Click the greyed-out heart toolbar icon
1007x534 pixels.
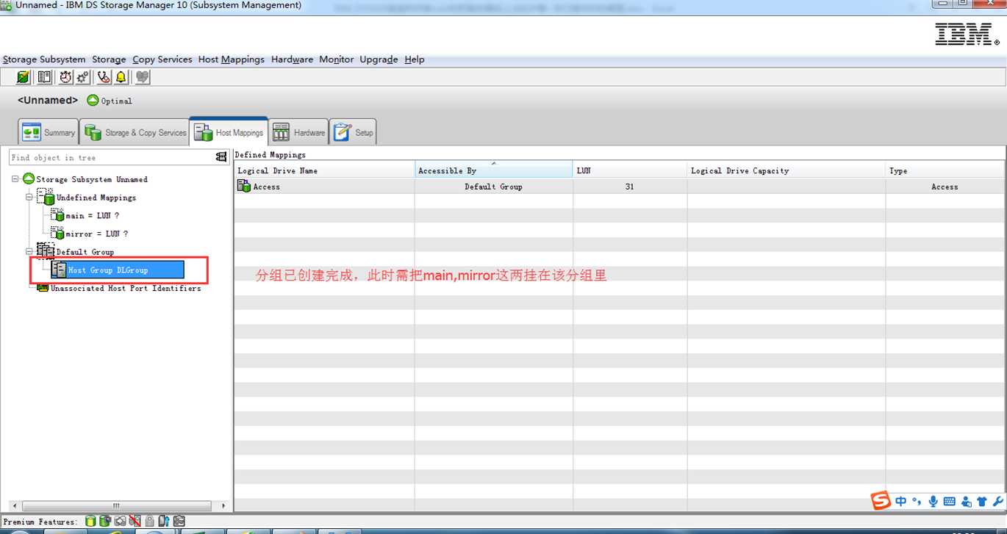[142, 77]
